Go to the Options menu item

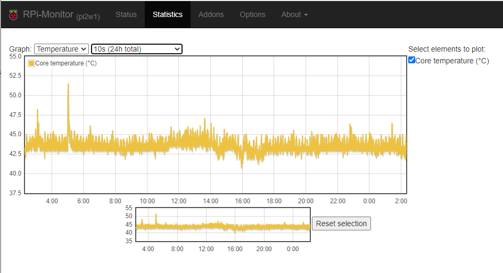(x=252, y=14)
